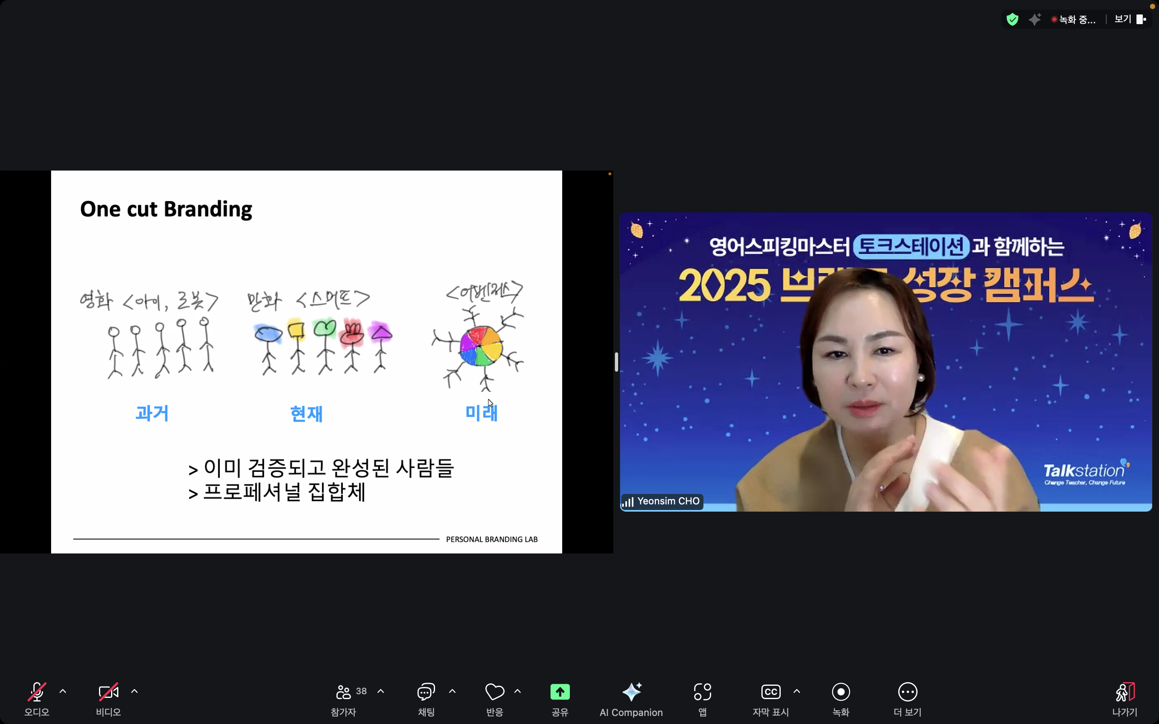Viewport: 1159px width, 724px height.
Task: Toggle closed captions (자막 표시)
Action: (x=771, y=692)
